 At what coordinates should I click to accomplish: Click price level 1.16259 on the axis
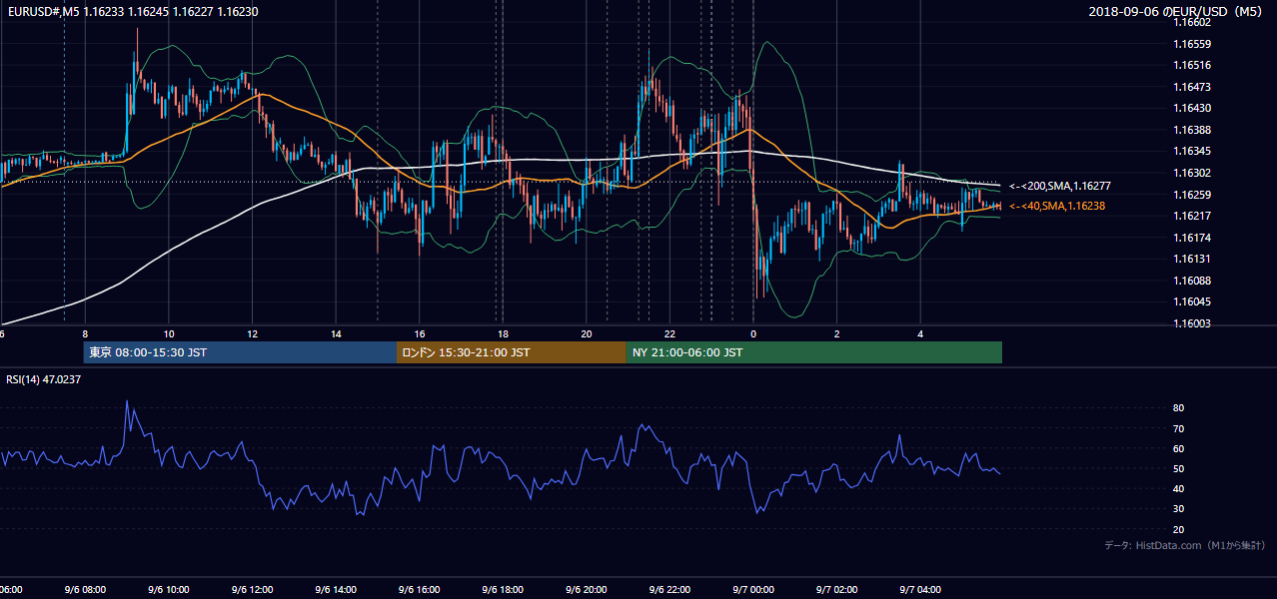tap(1192, 195)
